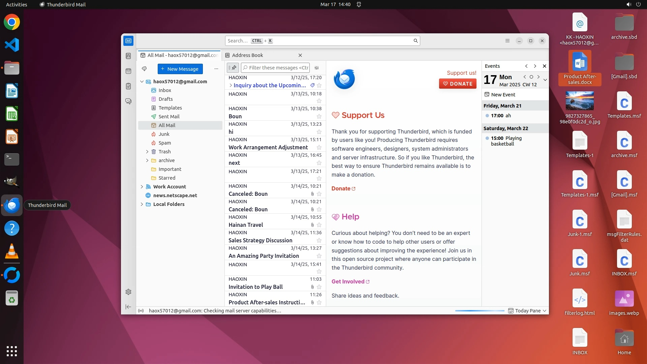Select the Sent Mail folder

pos(169,117)
